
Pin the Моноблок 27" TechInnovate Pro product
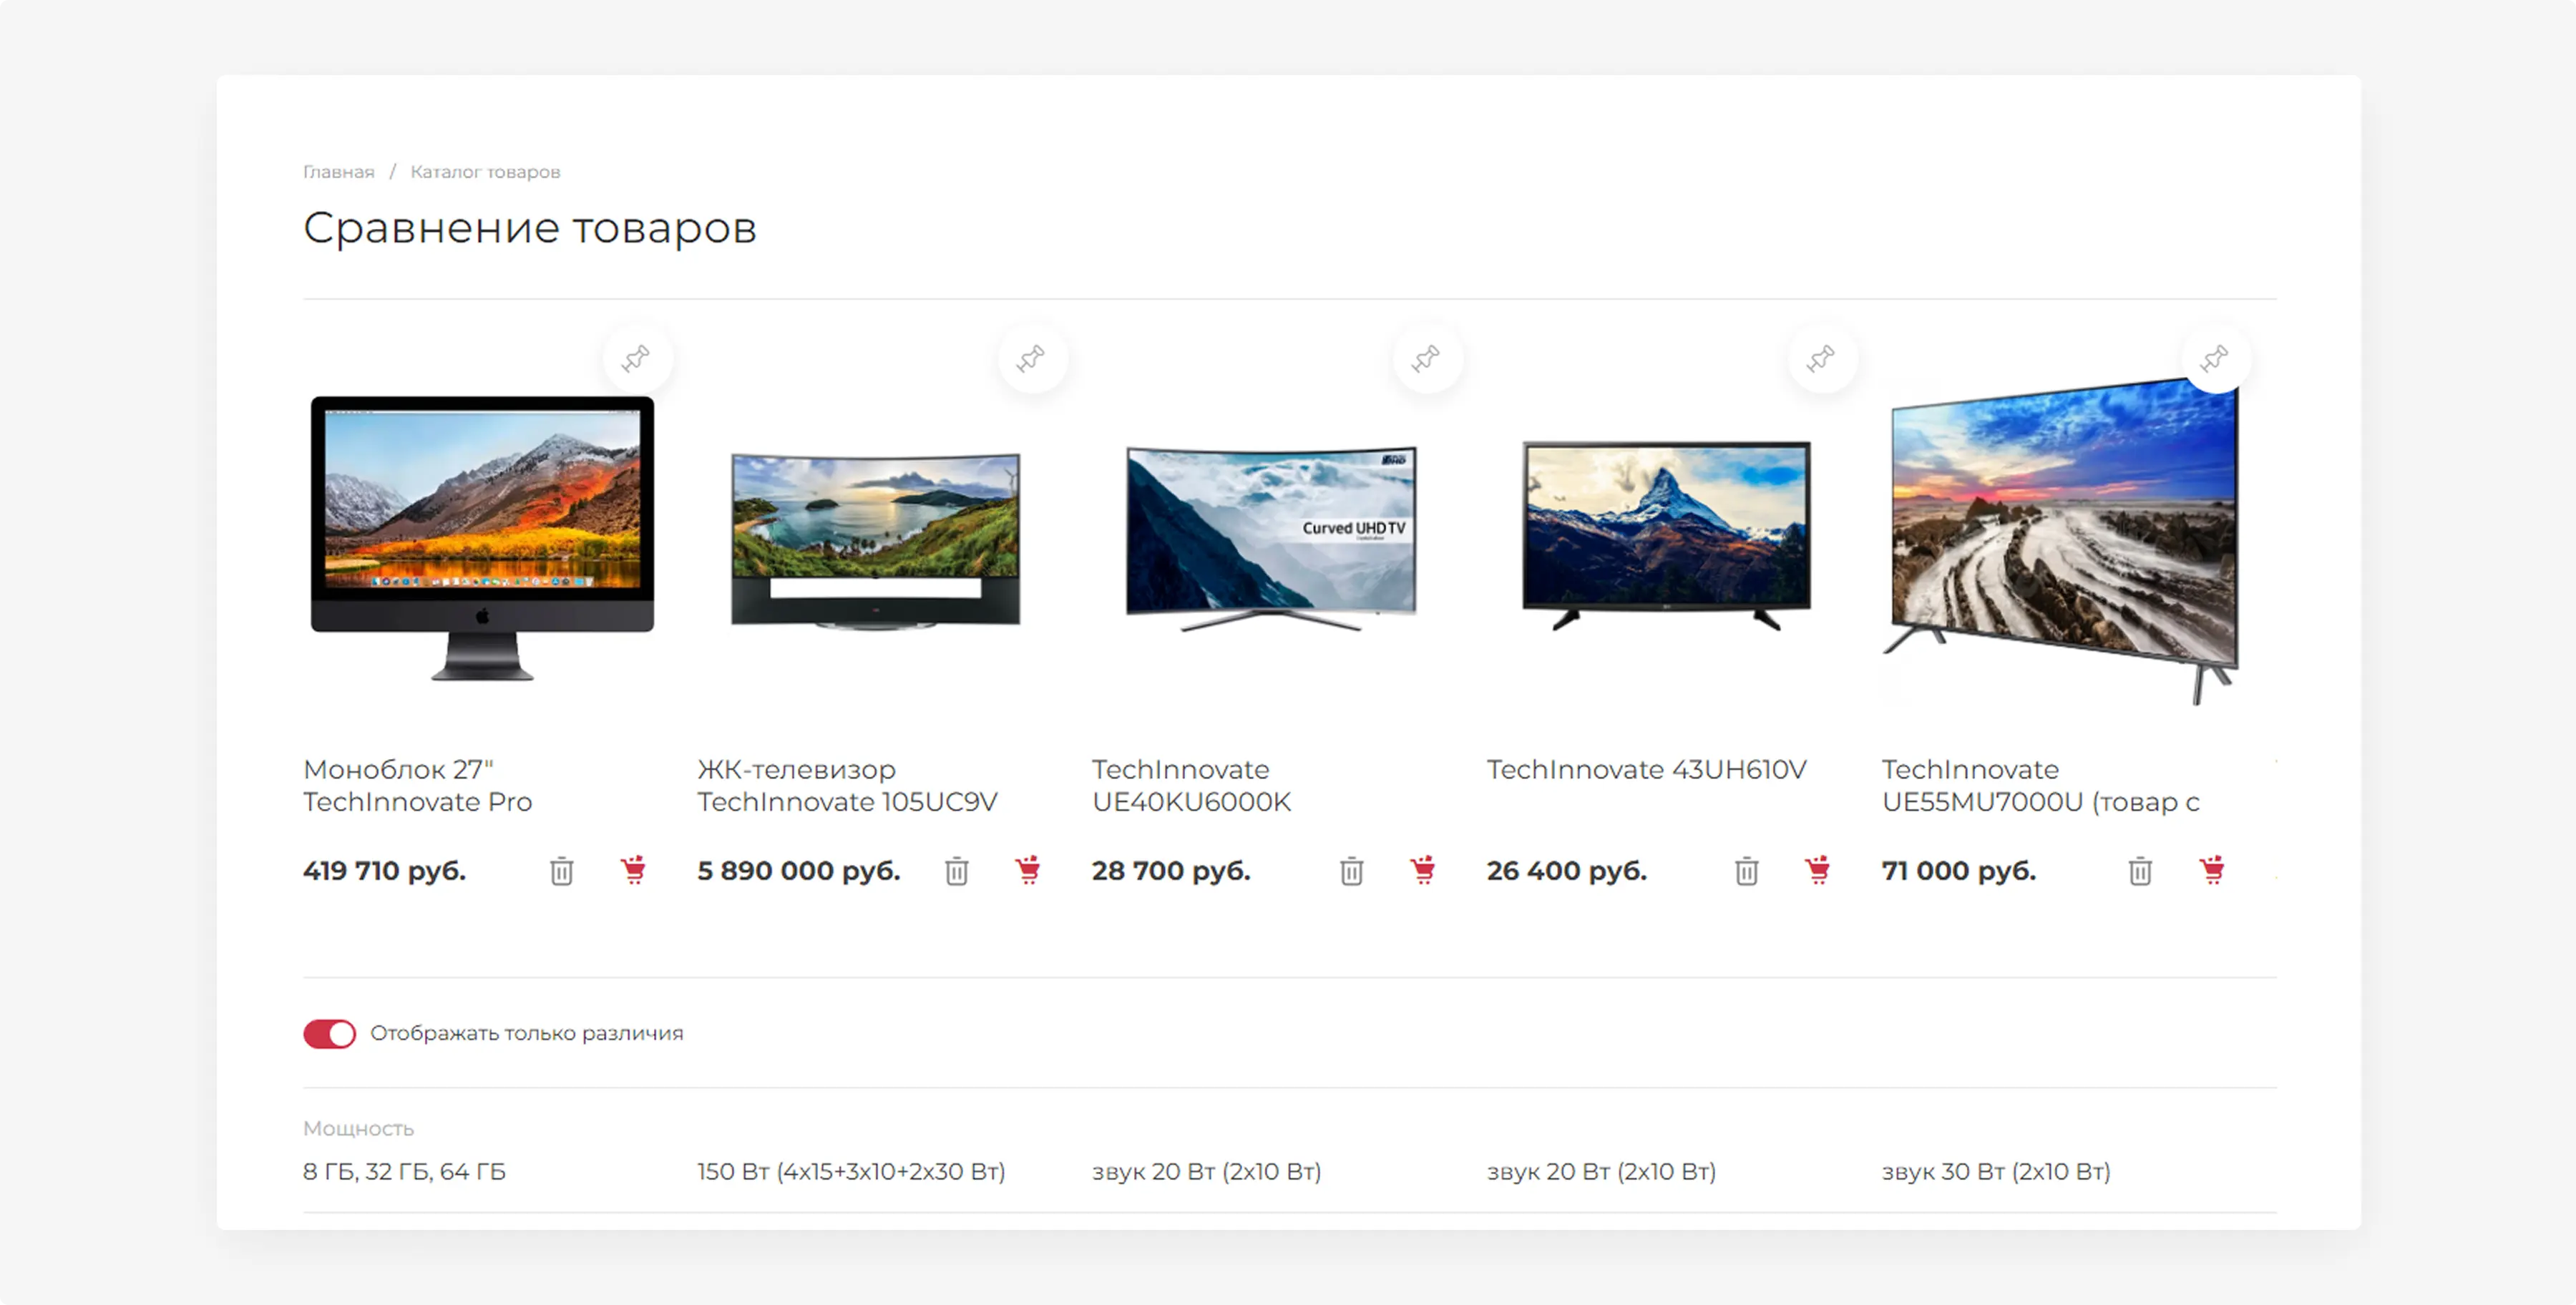pyautogui.click(x=636, y=358)
